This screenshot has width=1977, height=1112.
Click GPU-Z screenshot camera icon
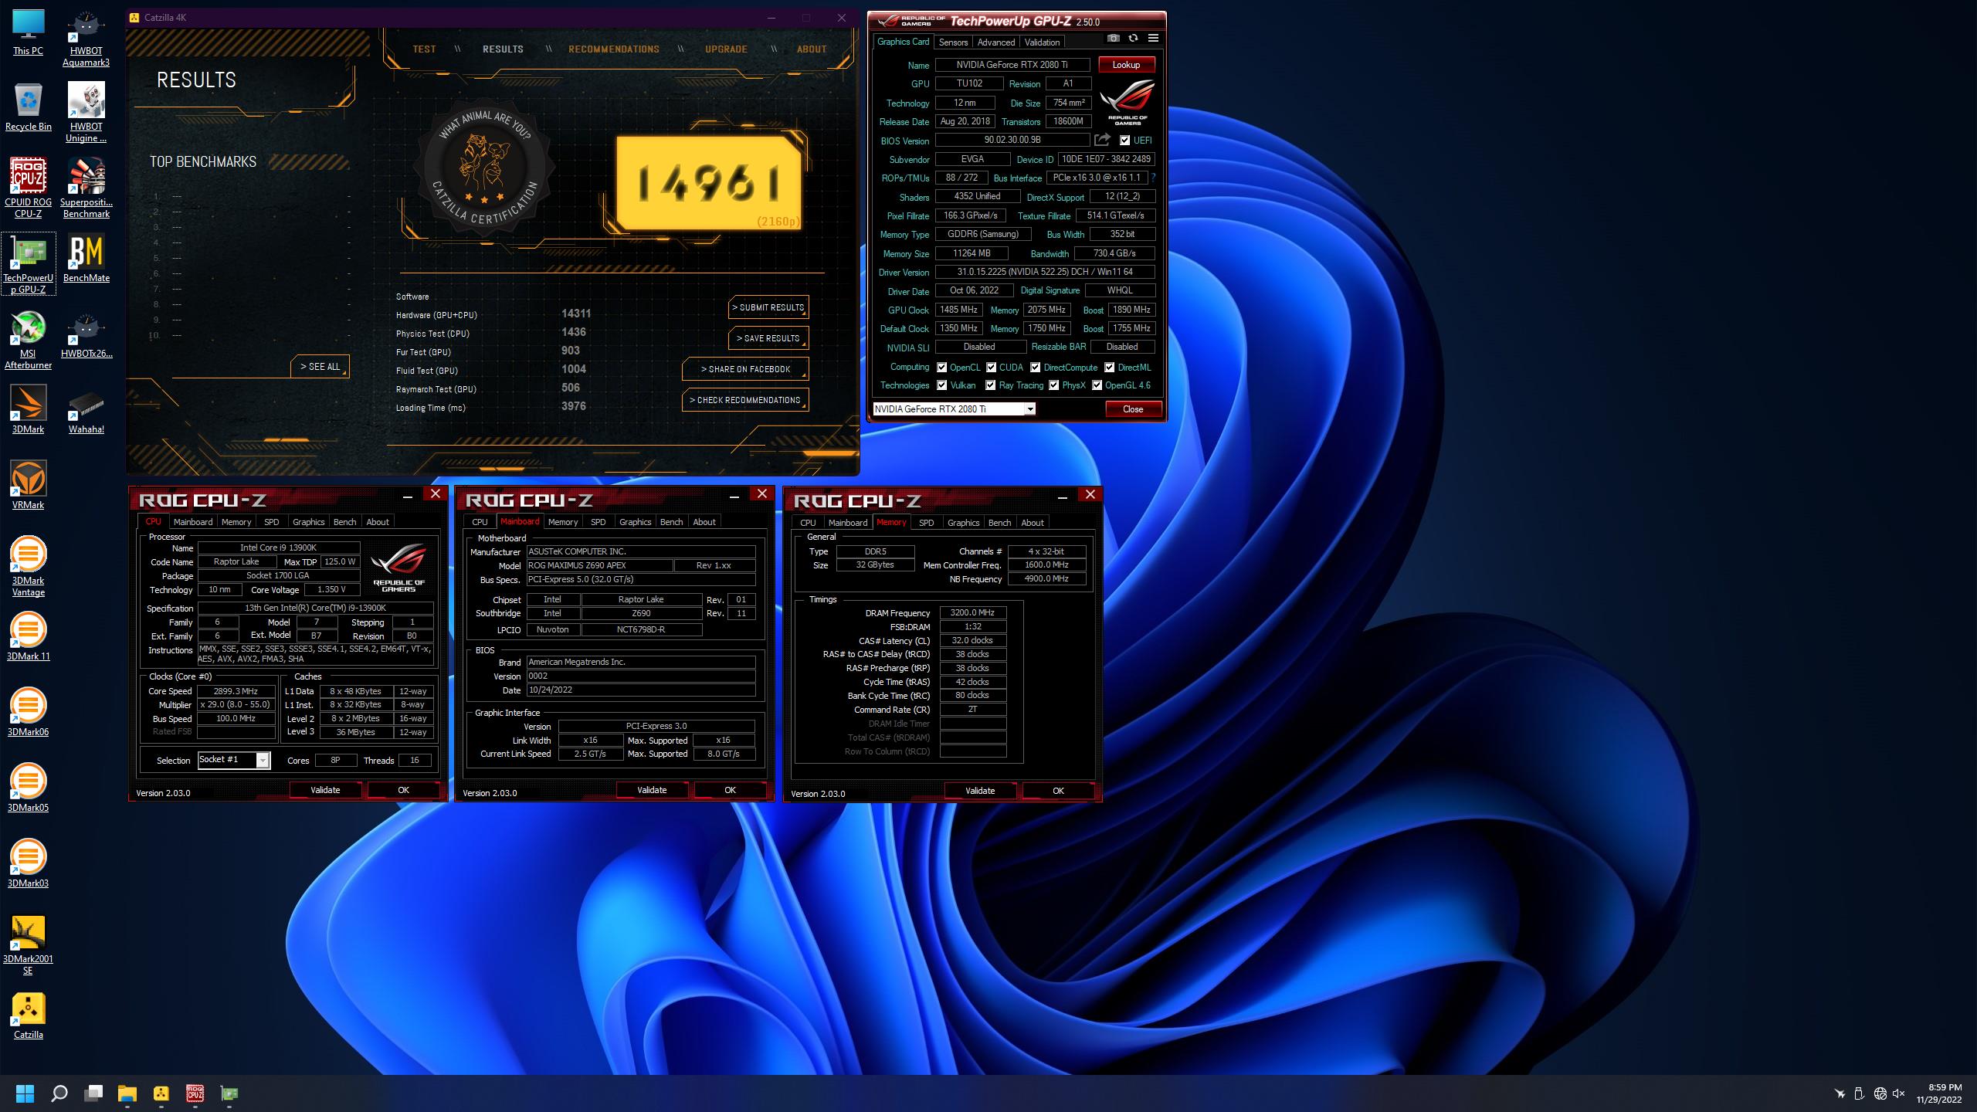1113,38
